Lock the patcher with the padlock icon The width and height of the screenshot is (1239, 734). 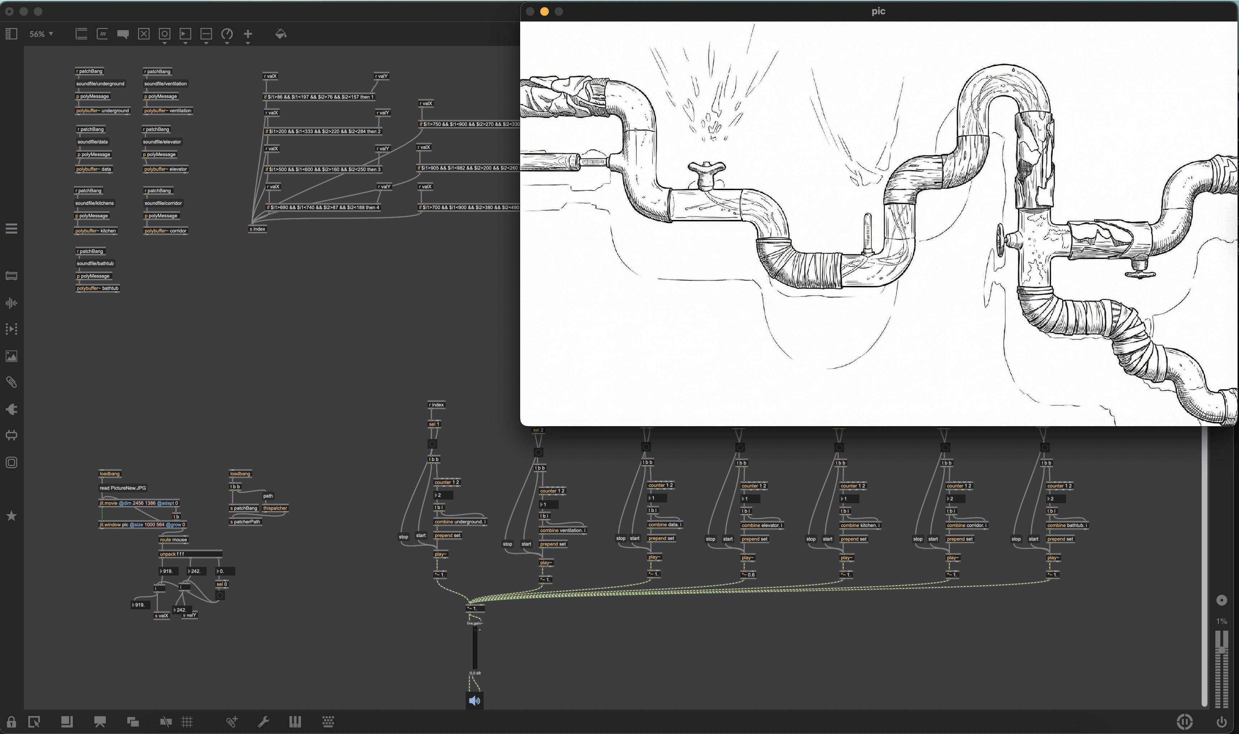coord(11,722)
